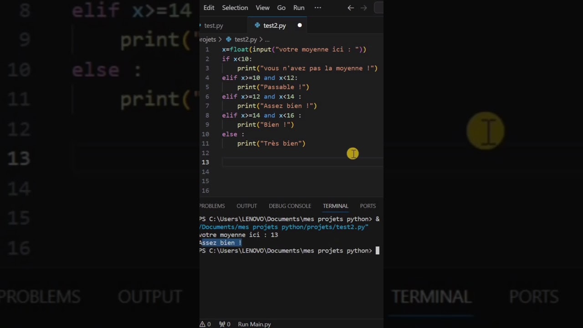Open the View menu
583x328 pixels.
pyautogui.click(x=262, y=8)
